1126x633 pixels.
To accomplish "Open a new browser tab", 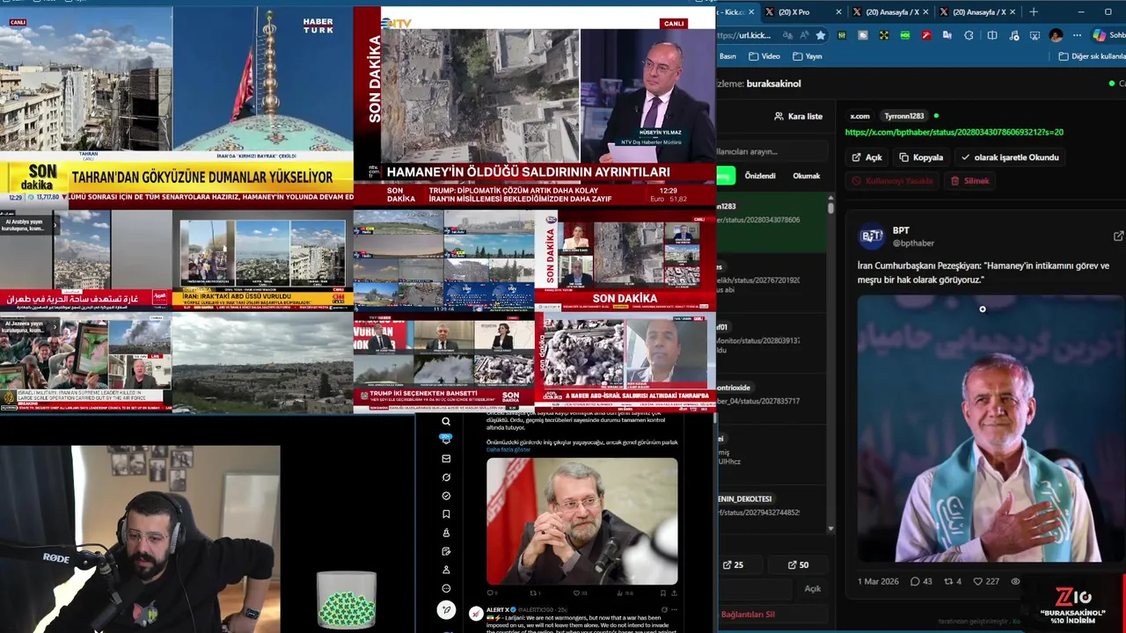I will (x=1034, y=12).
